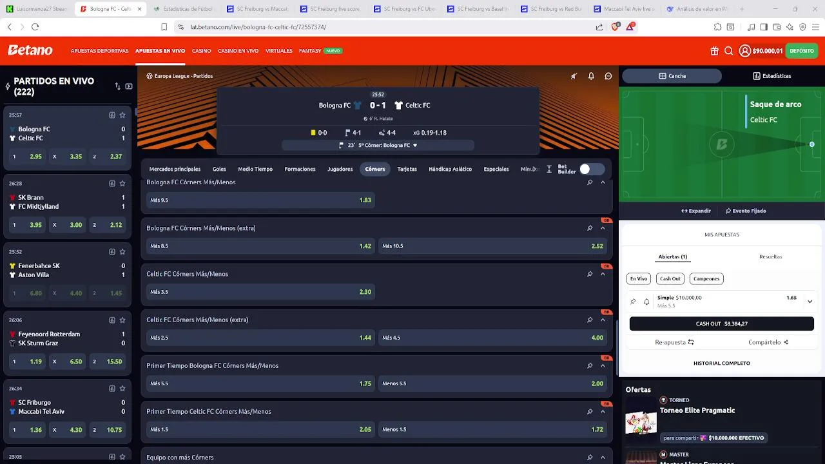The height and width of the screenshot is (464, 825).
Task: Select the En Vivo filter chip
Action: click(639, 278)
